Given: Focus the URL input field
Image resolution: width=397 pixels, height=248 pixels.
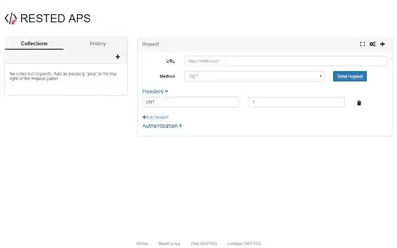Looking at the screenshot, I should (286, 61).
